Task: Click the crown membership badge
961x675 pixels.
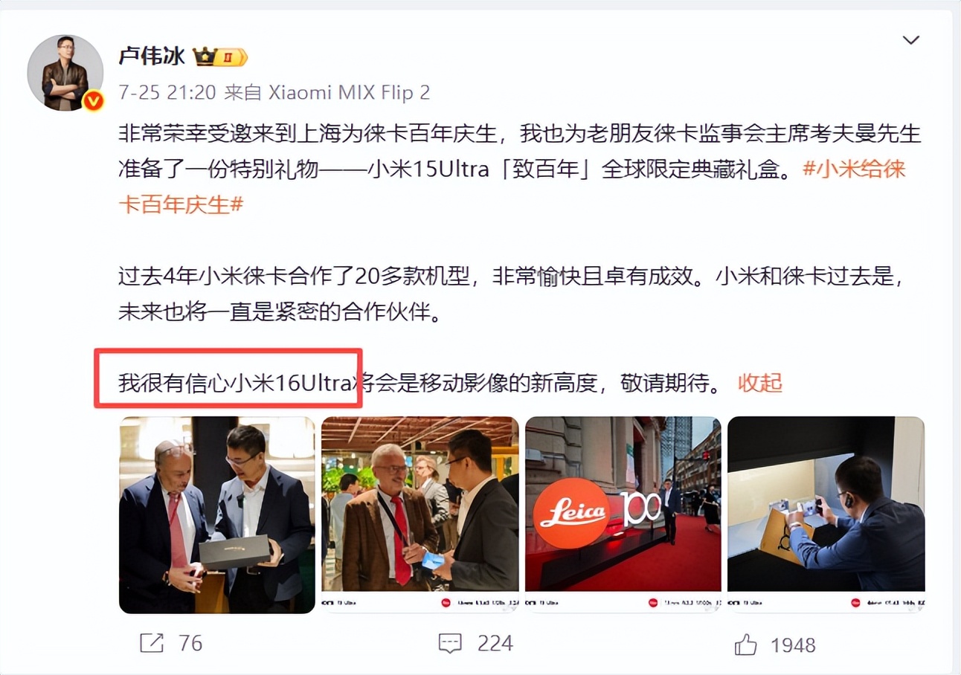Action: [219, 56]
